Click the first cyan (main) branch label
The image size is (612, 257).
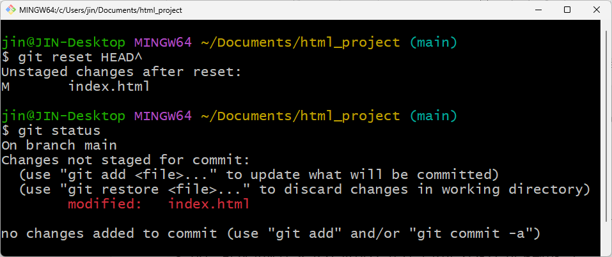click(433, 42)
